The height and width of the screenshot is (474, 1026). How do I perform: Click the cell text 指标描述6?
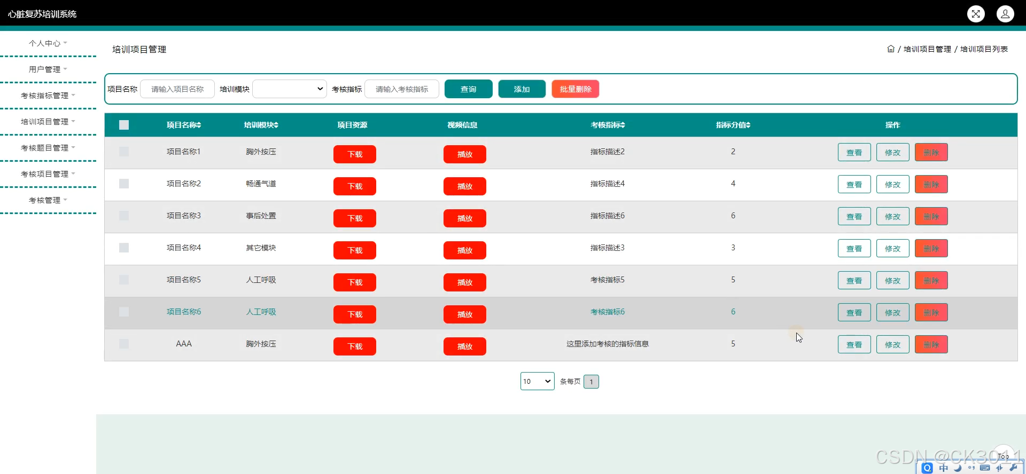(x=608, y=216)
